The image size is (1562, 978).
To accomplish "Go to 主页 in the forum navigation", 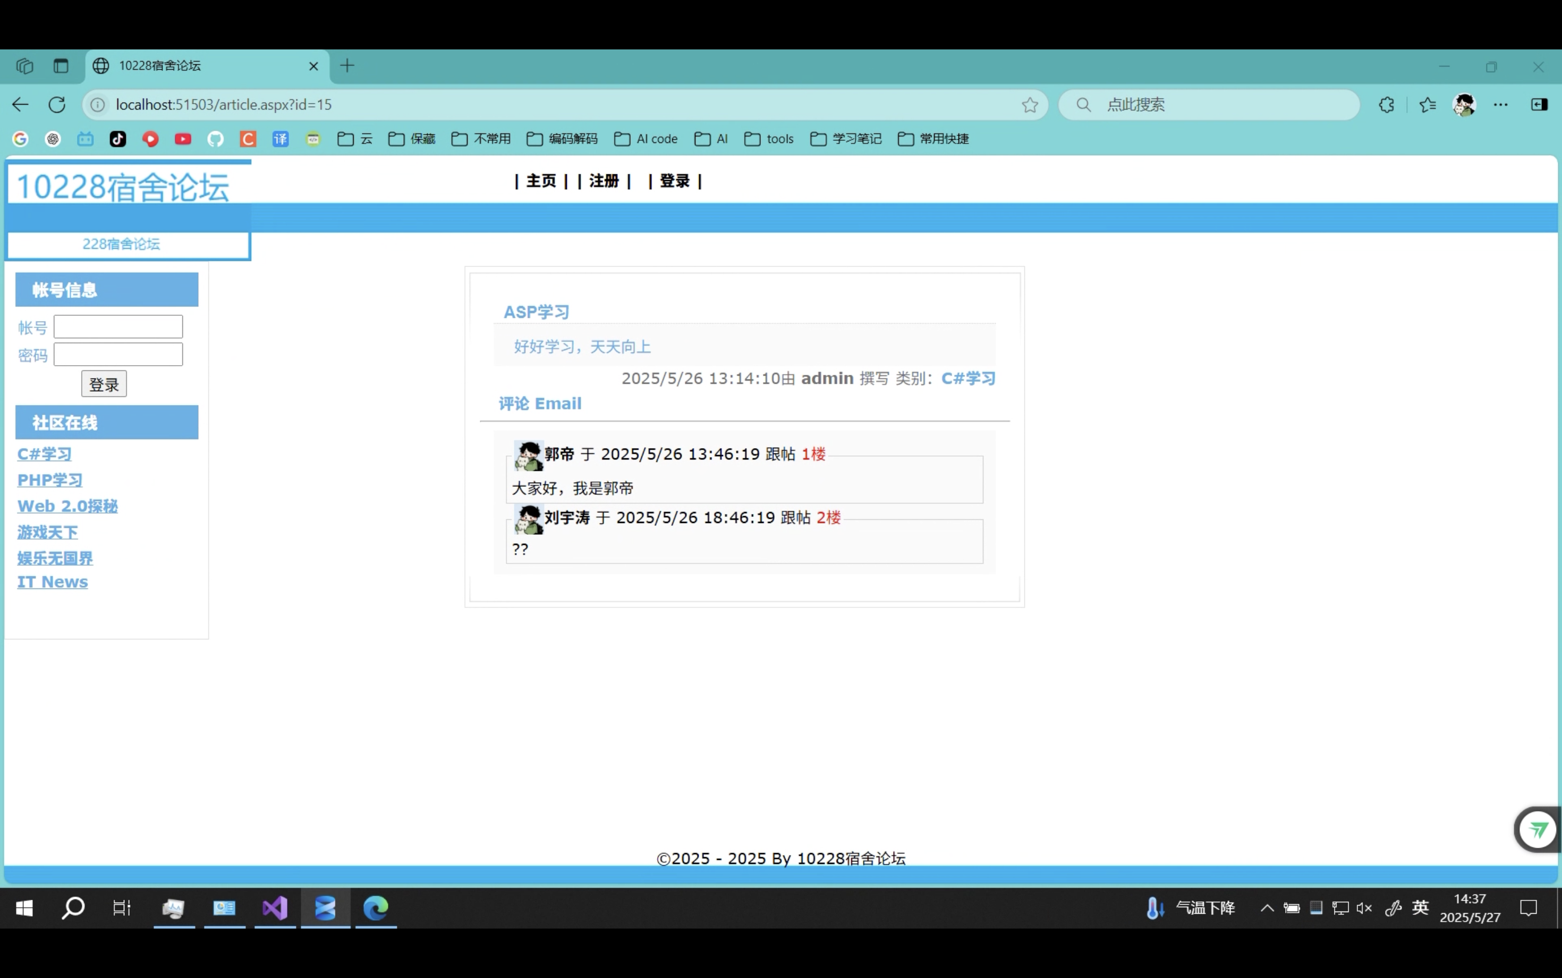I will point(541,181).
